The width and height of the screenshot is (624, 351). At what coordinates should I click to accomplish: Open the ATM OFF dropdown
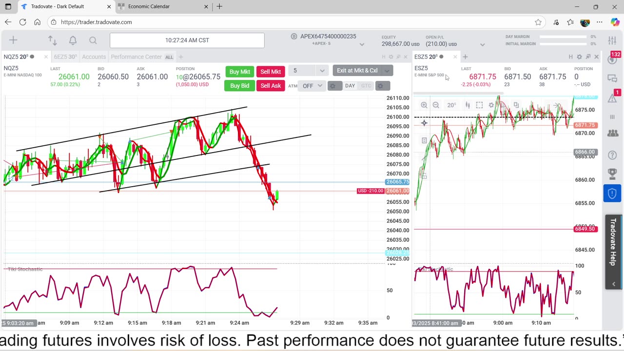click(x=312, y=86)
